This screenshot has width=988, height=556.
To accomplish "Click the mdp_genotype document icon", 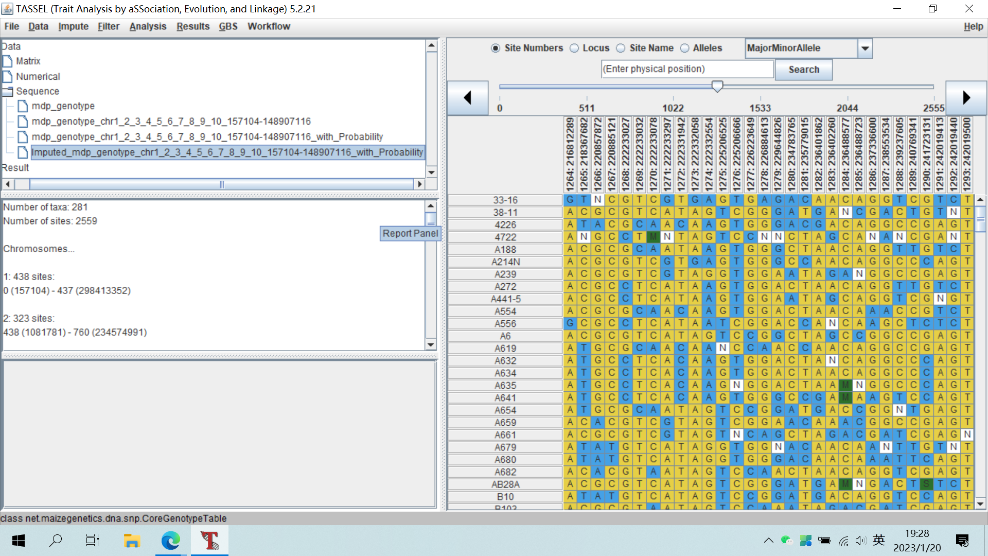I will (23, 106).
